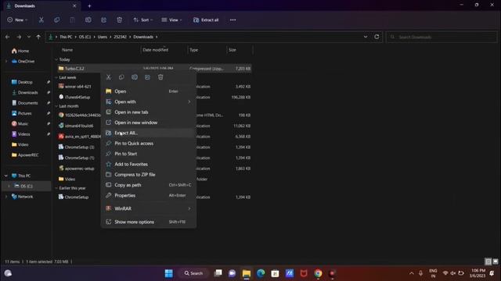Viewport: 501px width, 281px height.
Task: Click the taskbar Search button
Action: tap(193, 273)
